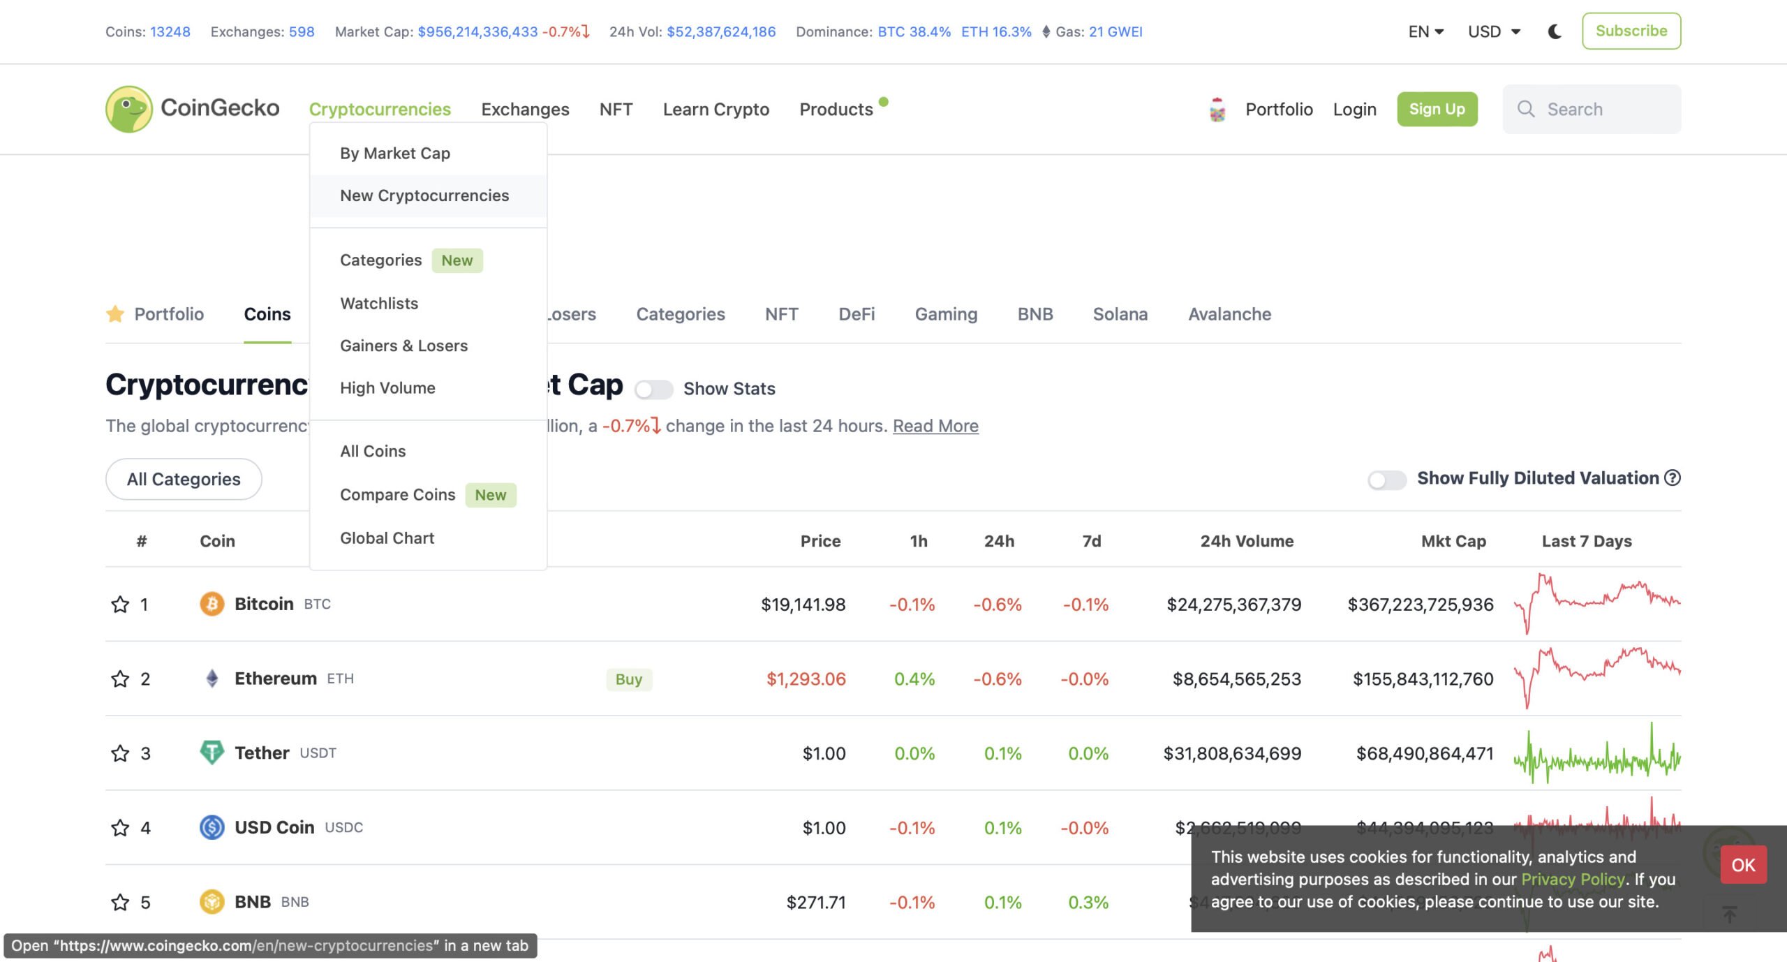Open the Read More link
Image resolution: width=1787 pixels, height=962 pixels.
coord(935,426)
